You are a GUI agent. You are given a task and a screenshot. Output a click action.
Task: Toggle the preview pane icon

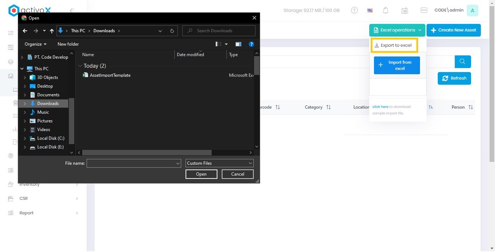click(x=238, y=44)
